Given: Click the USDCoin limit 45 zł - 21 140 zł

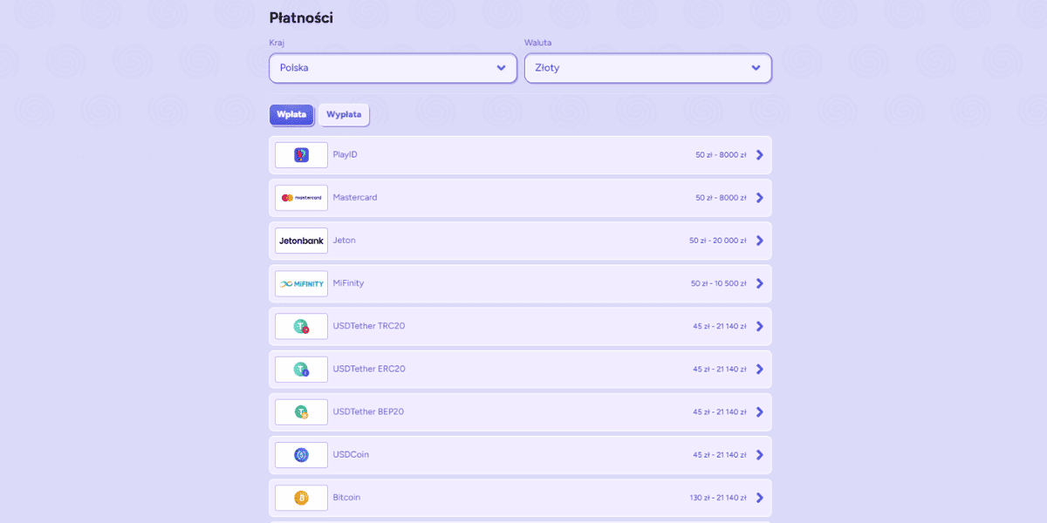Looking at the screenshot, I should coord(720,455).
